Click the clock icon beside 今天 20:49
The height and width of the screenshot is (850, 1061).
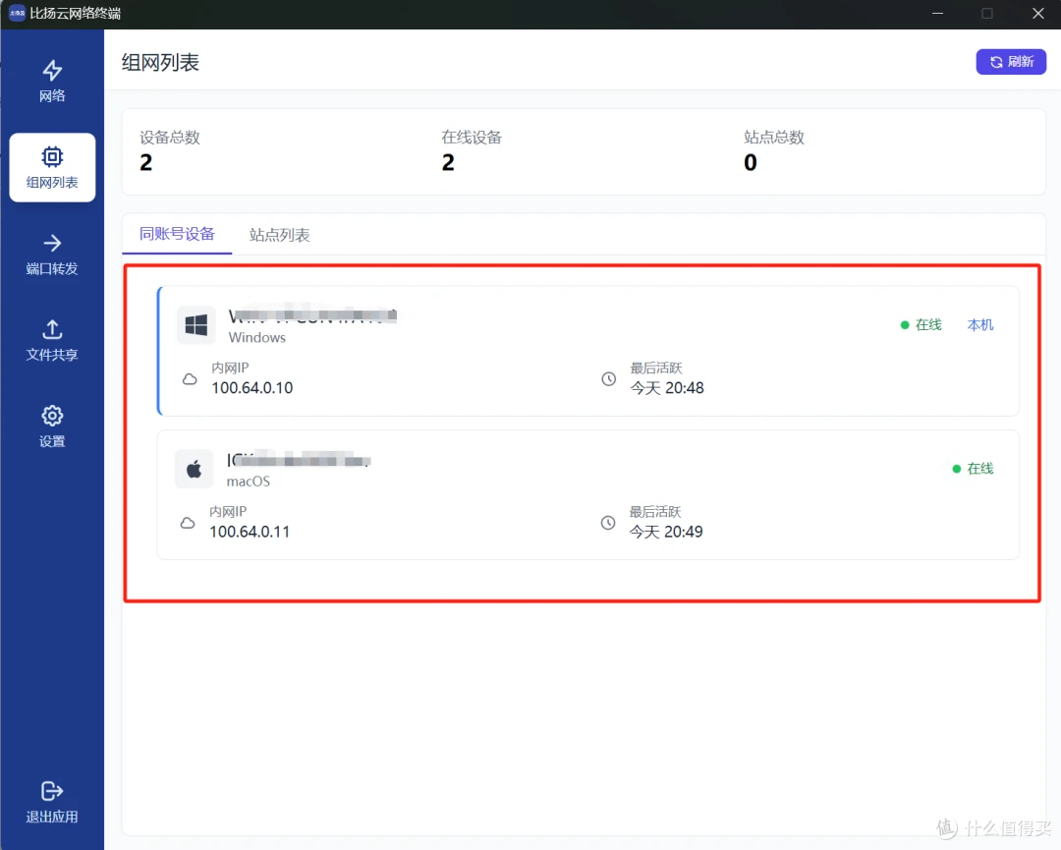[x=608, y=523]
